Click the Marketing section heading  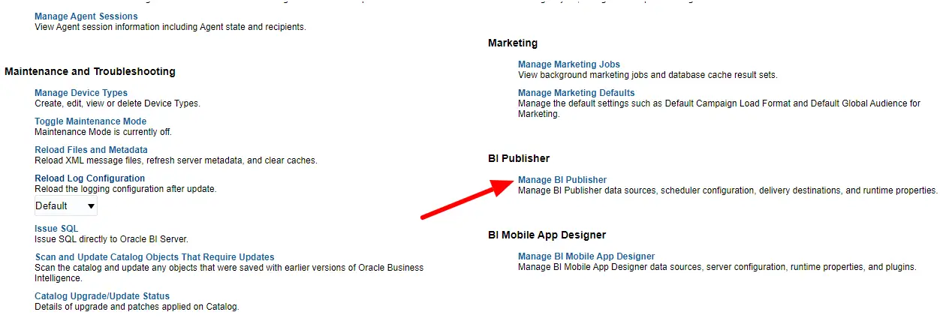coord(513,43)
